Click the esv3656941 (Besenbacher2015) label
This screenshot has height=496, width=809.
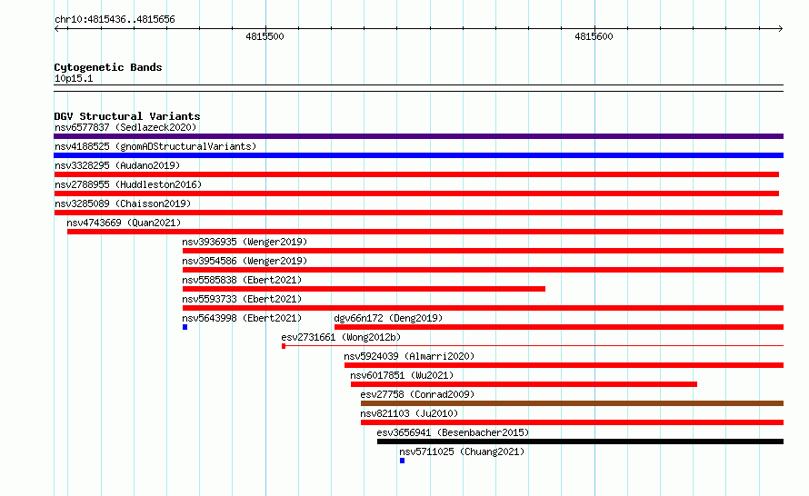tap(453, 432)
